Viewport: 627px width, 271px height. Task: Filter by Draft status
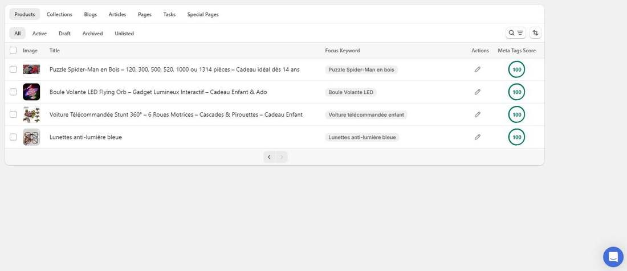click(x=64, y=34)
